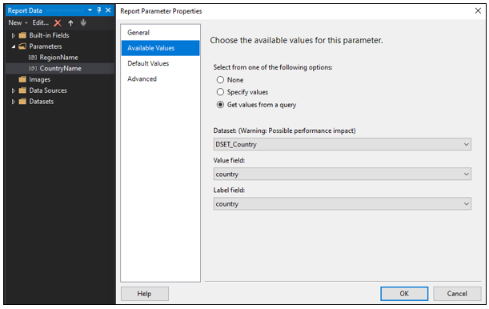Open the New dropdown menu
Viewport: 489px width, 309px height.
point(18,22)
